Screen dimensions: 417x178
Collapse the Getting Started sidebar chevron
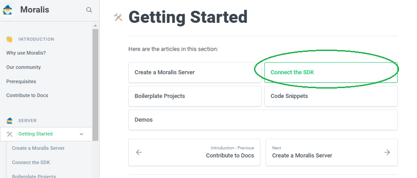coord(82,134)
